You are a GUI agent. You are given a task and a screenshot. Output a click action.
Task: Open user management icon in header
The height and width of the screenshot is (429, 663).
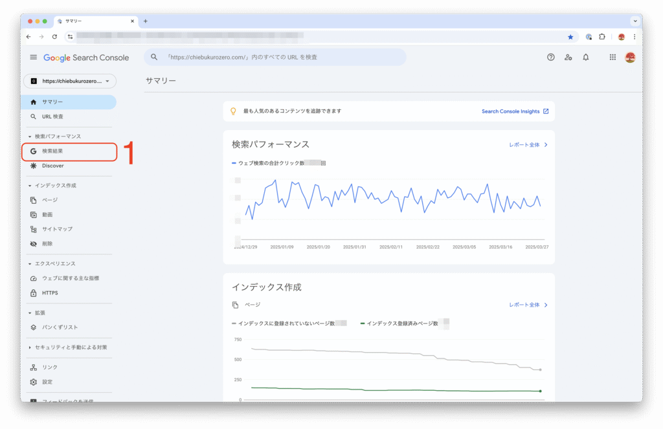568,57
